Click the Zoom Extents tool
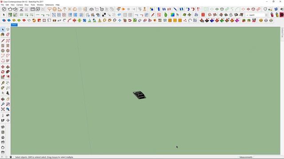 pos(3,109)
